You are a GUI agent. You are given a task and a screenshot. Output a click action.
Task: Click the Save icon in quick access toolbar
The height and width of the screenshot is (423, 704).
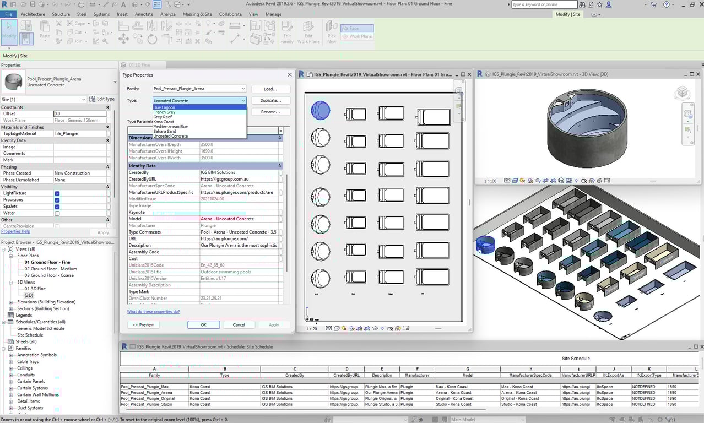(x=33, y=4)
